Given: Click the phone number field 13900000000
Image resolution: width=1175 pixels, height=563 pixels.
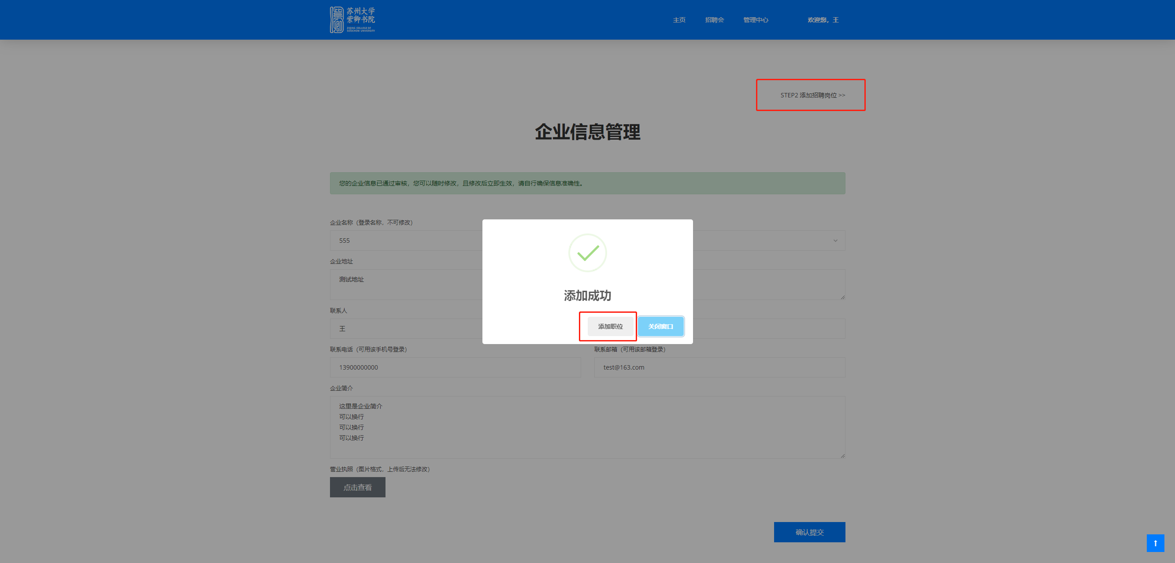Looking at the screenshot, I should [455, 367].
